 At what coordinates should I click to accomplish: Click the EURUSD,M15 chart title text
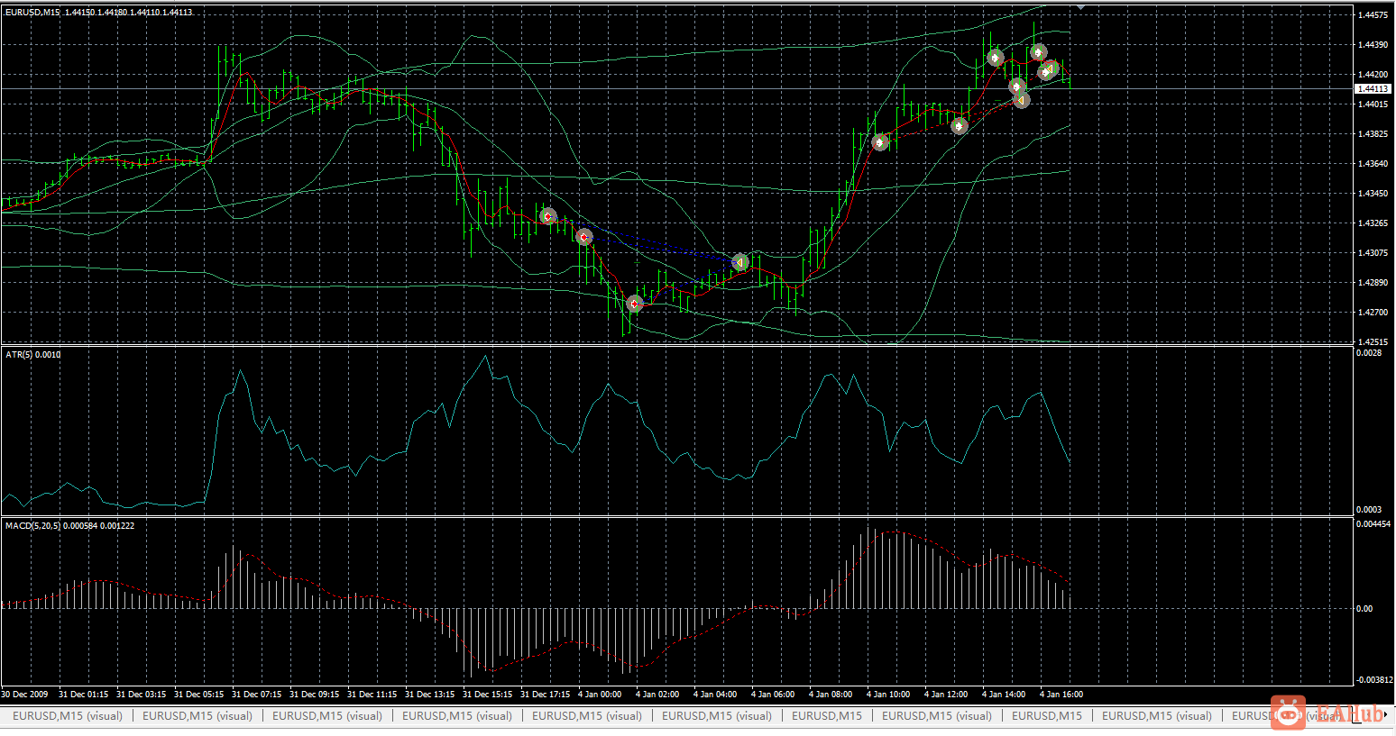pyautogui.click(x=32, y=13)
